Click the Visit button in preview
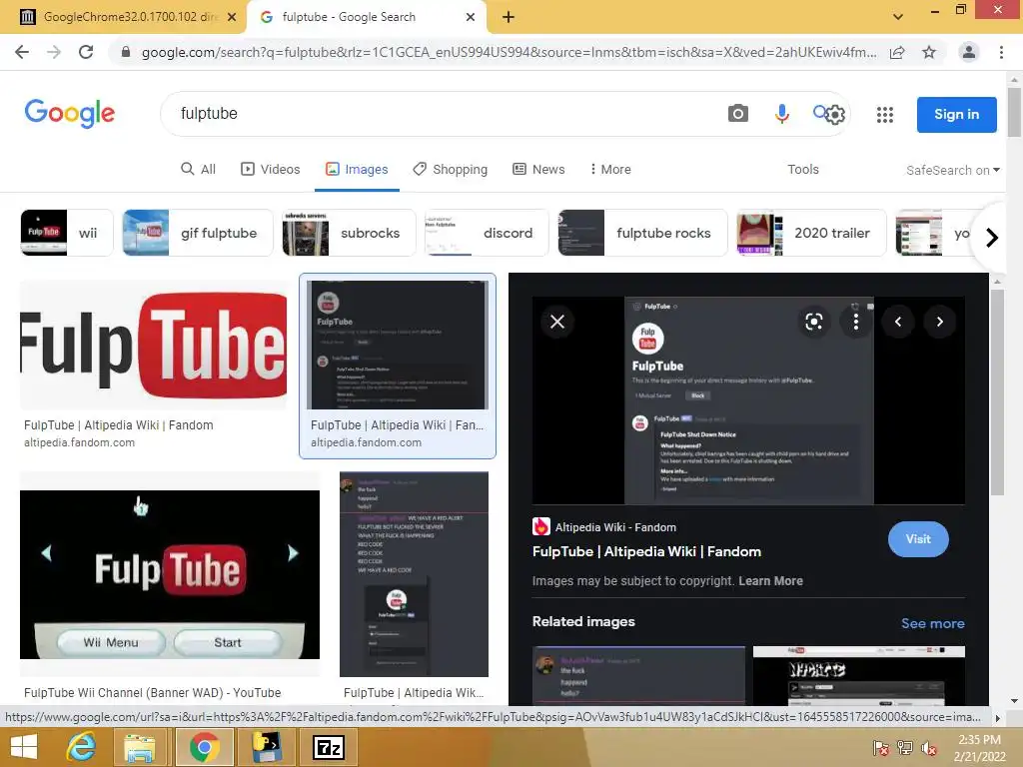The image size is (1023, 767). [918, 539]
